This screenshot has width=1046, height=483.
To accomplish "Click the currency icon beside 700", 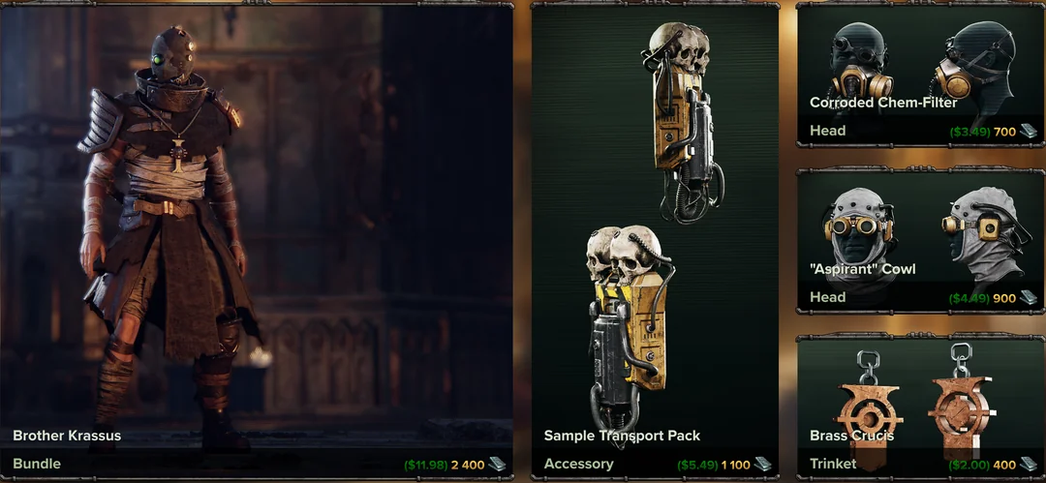I will 1028,132.
